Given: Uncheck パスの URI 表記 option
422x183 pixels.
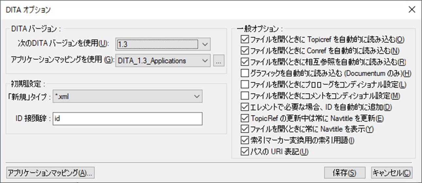Looking at the screenshot, I should pyautogui.click(x=245, y=151).
